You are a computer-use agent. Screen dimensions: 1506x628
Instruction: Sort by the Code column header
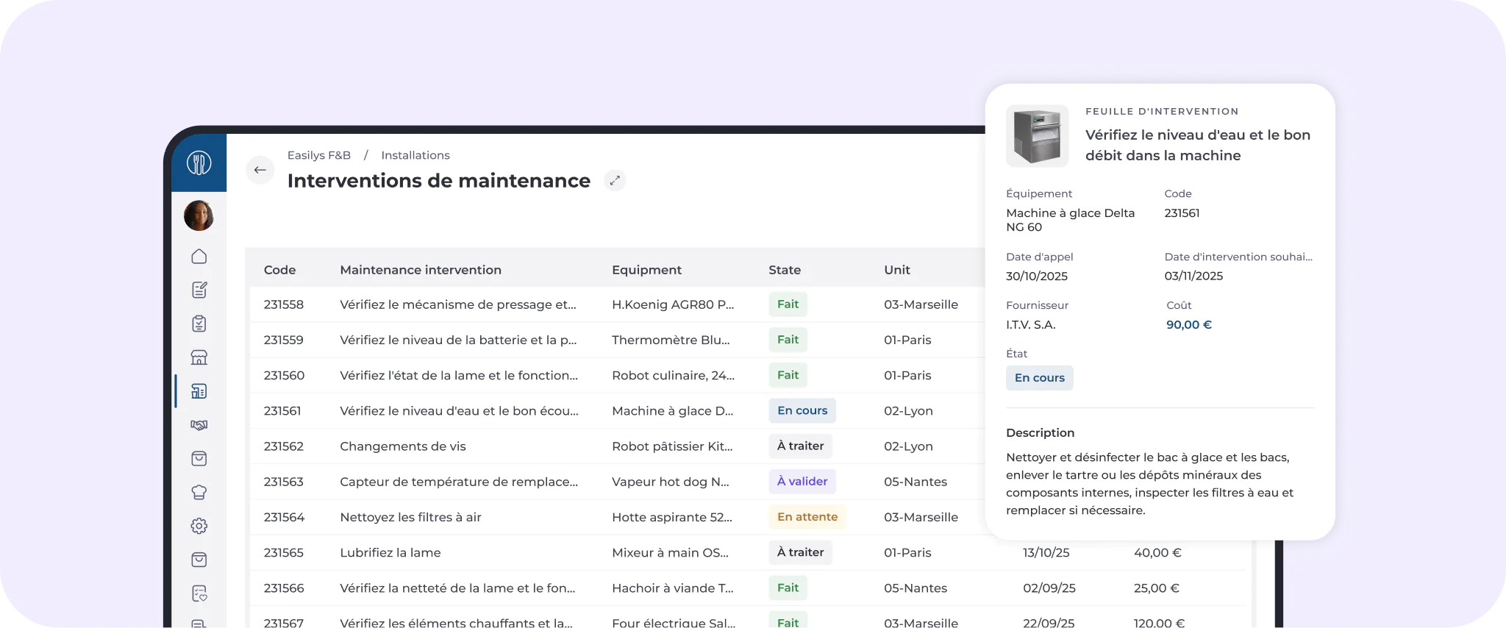(279, 270)
